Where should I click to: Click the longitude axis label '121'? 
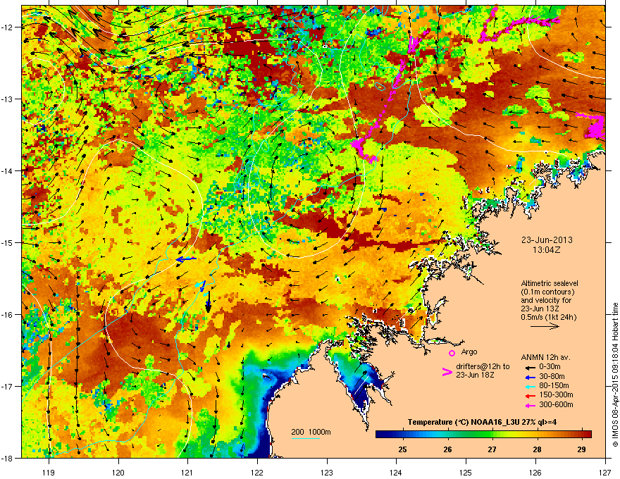(187, 472)
